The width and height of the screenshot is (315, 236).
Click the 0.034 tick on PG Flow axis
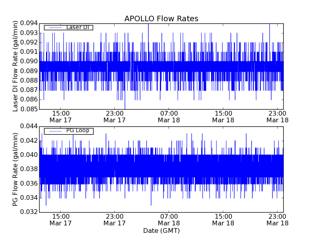point(29,198)
